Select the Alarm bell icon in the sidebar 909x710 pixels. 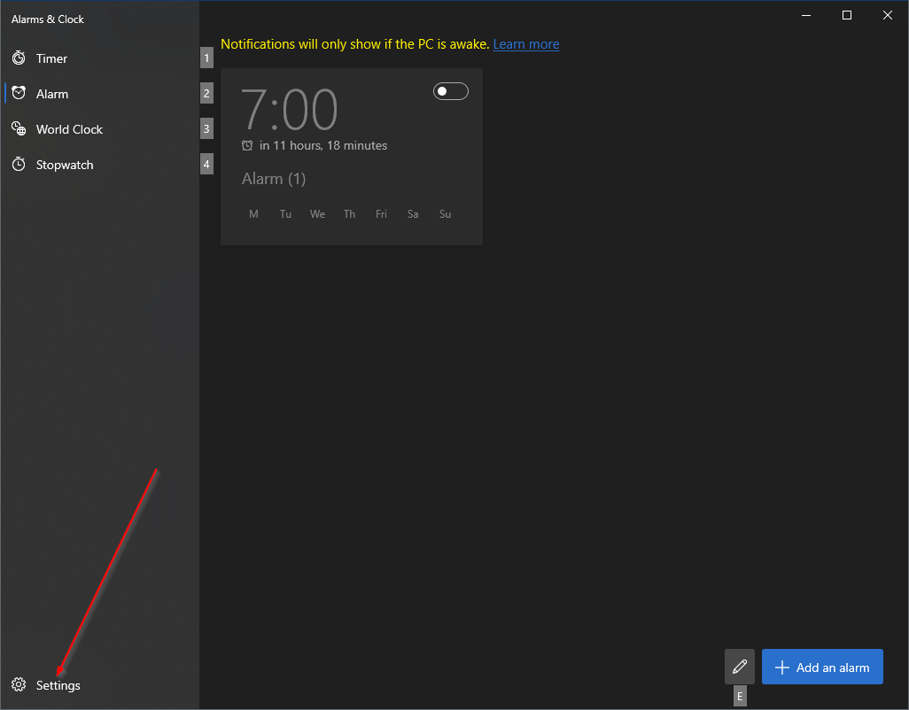point(19,93)
